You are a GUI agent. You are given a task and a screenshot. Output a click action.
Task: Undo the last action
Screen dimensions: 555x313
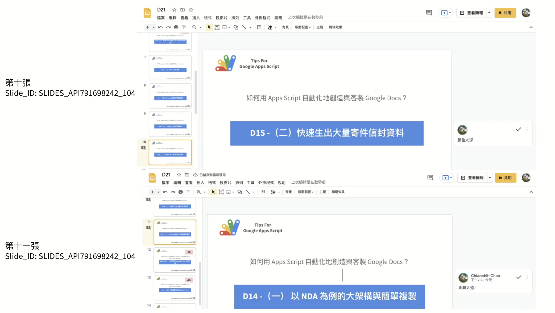tap(160, 27)
